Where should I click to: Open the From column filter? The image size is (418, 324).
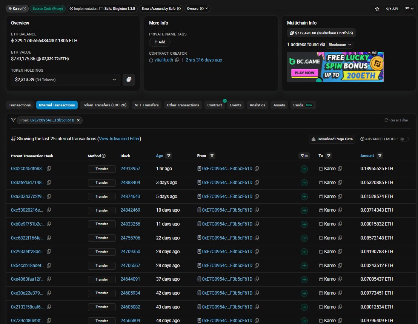click(212, 156)
